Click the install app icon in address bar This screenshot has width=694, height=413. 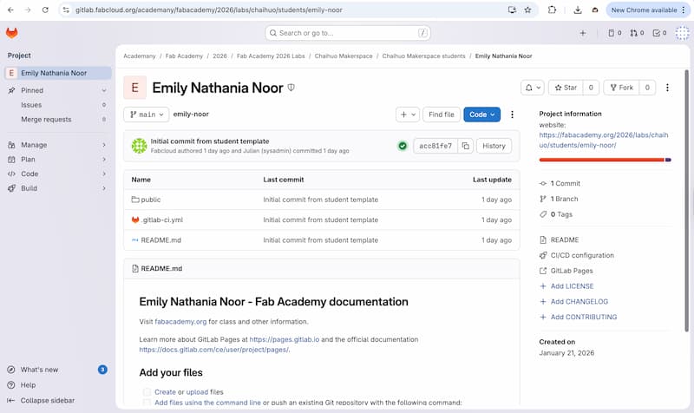512,10
